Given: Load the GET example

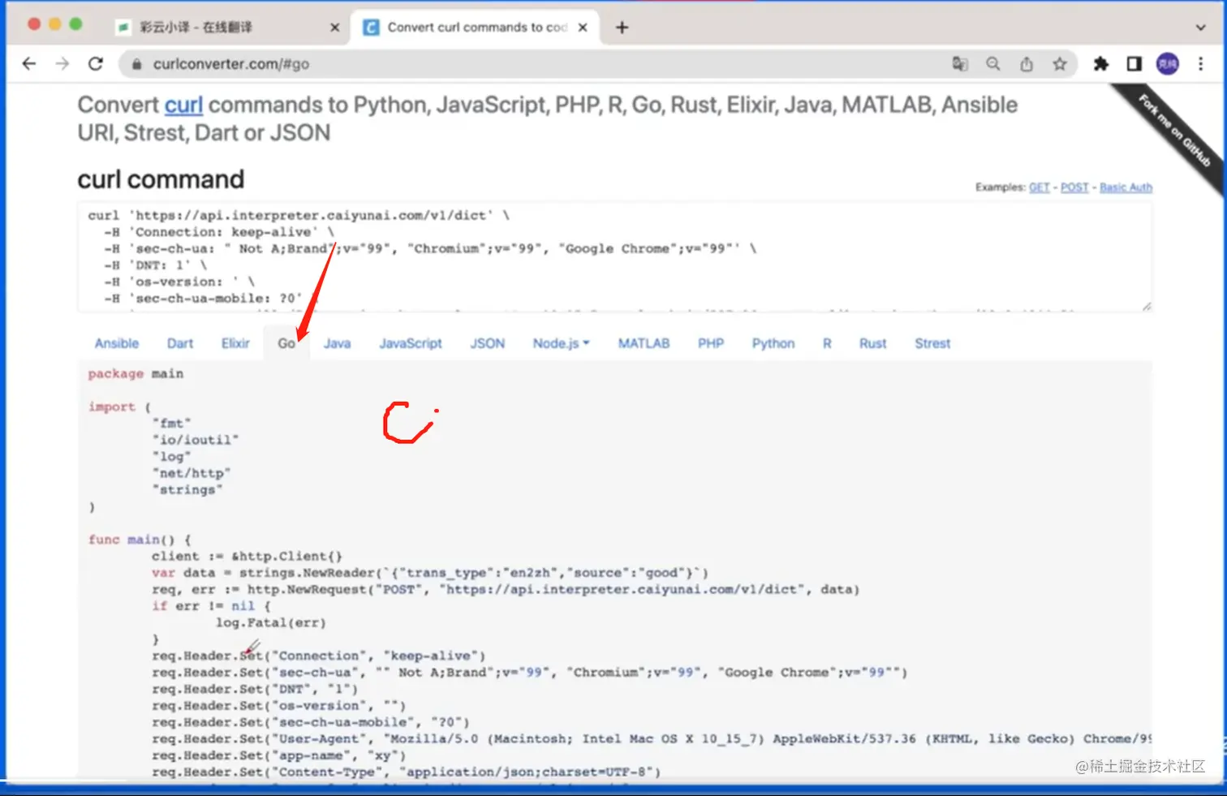Looking at the screenshot, I should tap(1040, 187).
